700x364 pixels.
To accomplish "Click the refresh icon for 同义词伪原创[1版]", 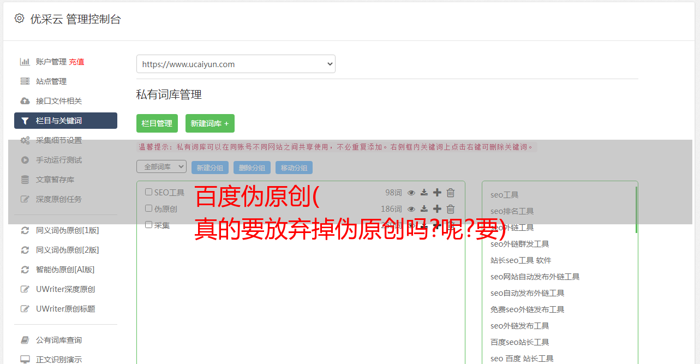I will point(25,230).
